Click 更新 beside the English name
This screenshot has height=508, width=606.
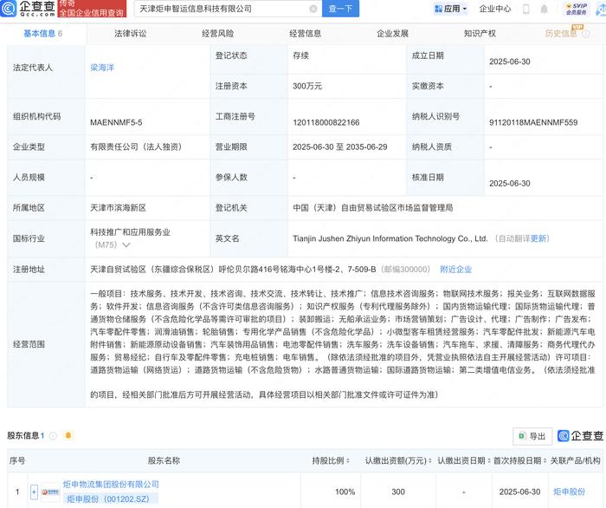point(538,238)
